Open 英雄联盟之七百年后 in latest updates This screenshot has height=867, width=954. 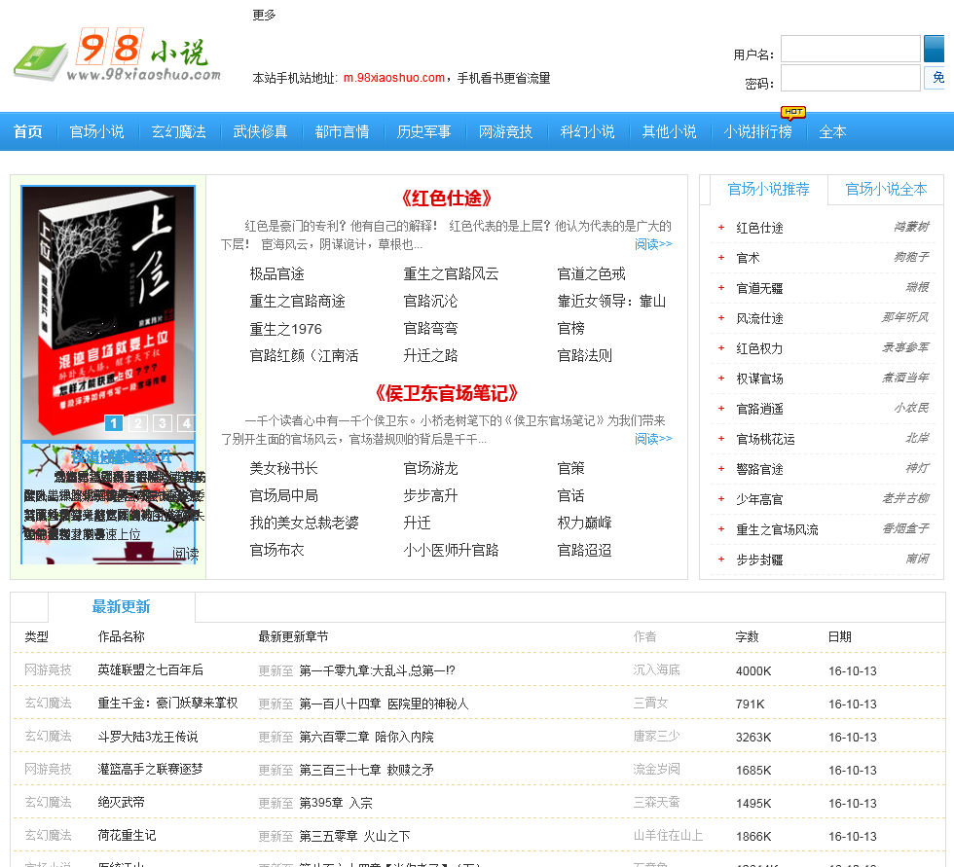[150, 670]
